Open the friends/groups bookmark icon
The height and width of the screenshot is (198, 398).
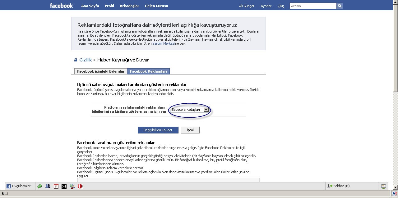click(48, 186)
